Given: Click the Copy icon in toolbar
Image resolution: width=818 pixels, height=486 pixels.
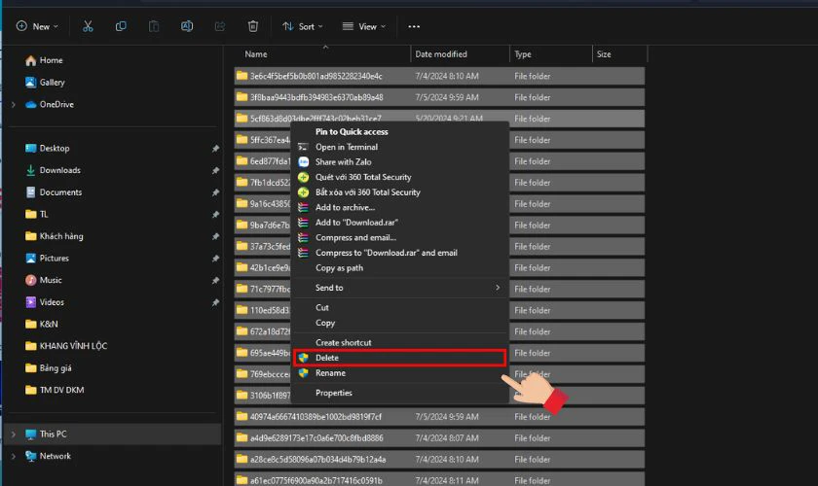Looking at the screenshot, I should (x=121, y=26).
